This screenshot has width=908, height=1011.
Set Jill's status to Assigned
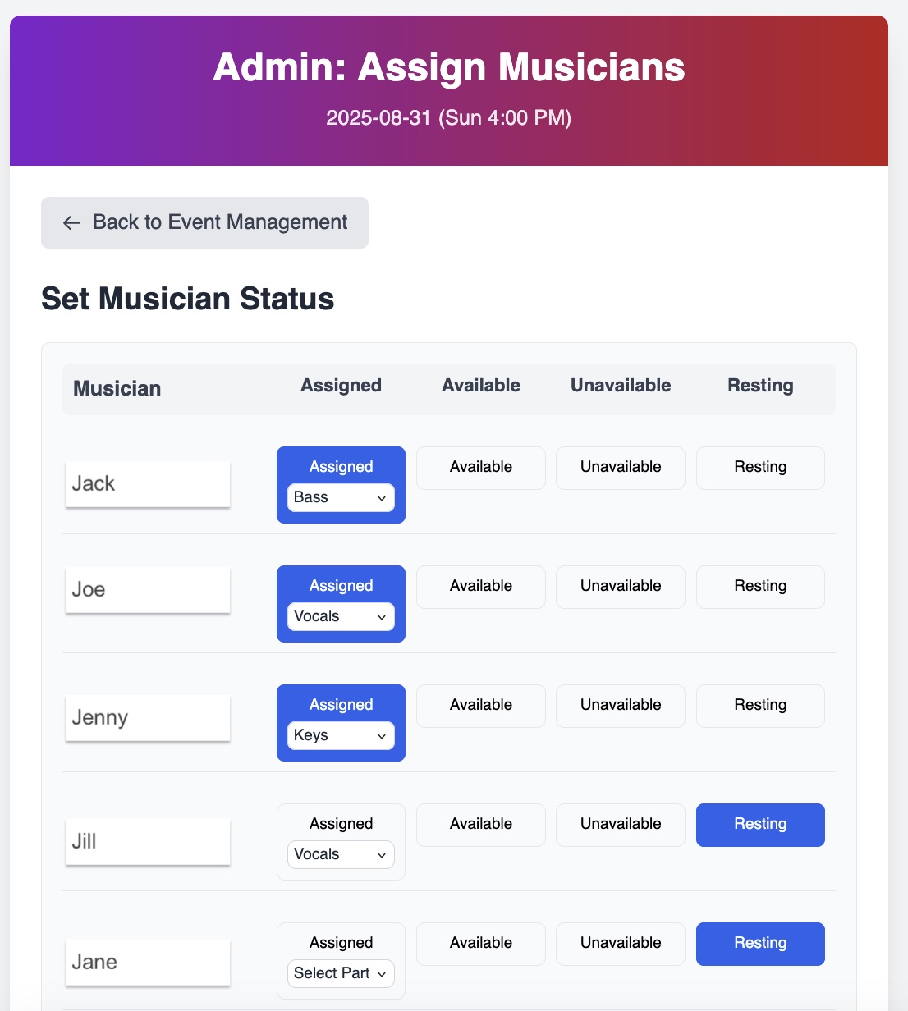click(341, 824)
